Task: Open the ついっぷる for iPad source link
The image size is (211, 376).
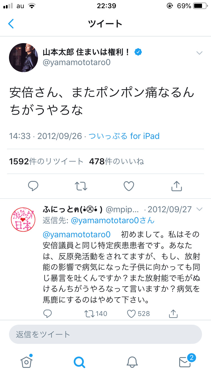Action: click(124, 136)
